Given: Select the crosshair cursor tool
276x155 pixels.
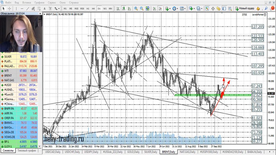Looking at the screenshot, I should tap(9, 8).
